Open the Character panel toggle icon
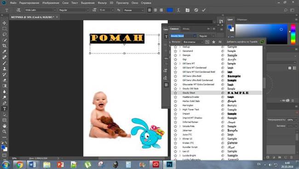This screenshot has height=169, width=299. pyautogui.click(x=187, y=10)
